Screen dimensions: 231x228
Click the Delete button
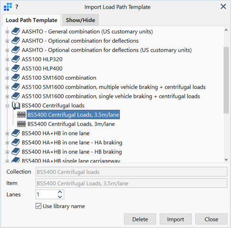point(140,219)
